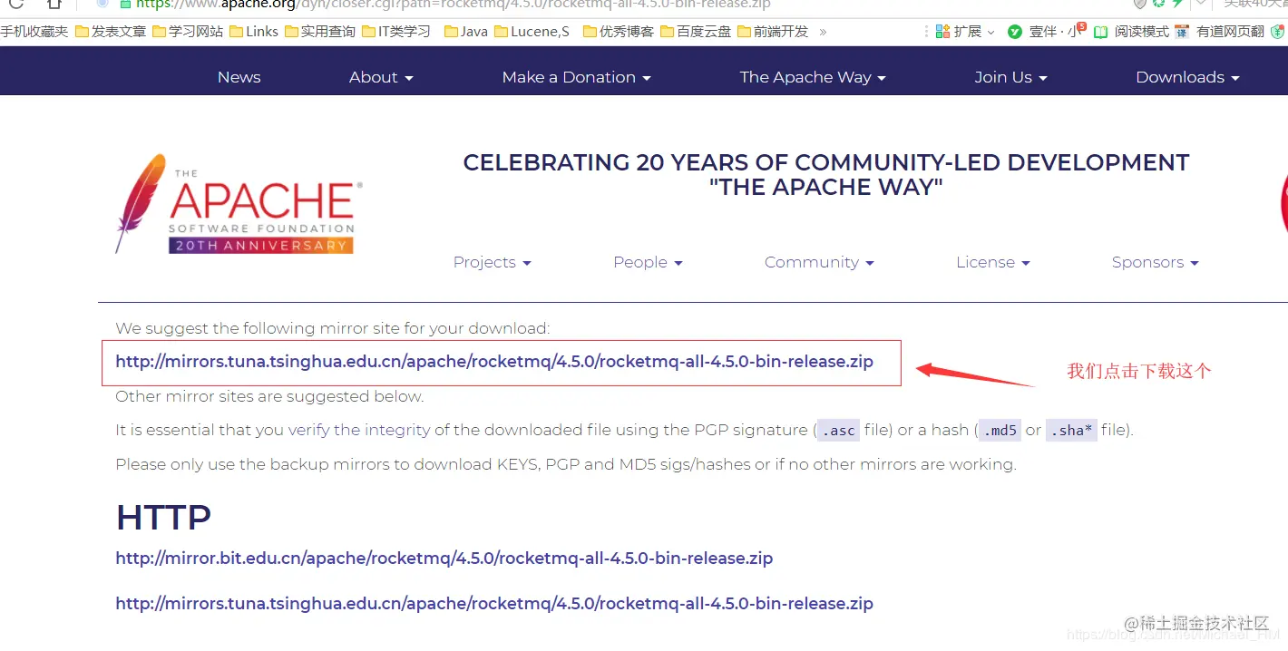Viewport: 1288px width, 651px height.
Task: Click the HTTP section heading
Action: click(163, 518)
